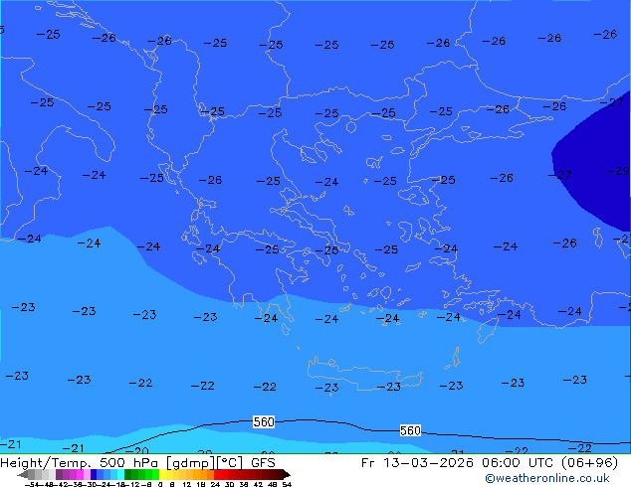The image size is (631, 487).
Task: Click the '24' tick label under the legend
Action: coord(215,484)
